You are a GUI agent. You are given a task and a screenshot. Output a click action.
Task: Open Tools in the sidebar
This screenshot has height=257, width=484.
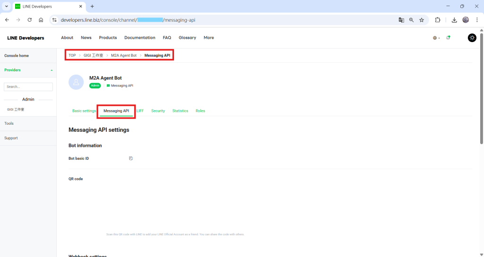(9, 123)
